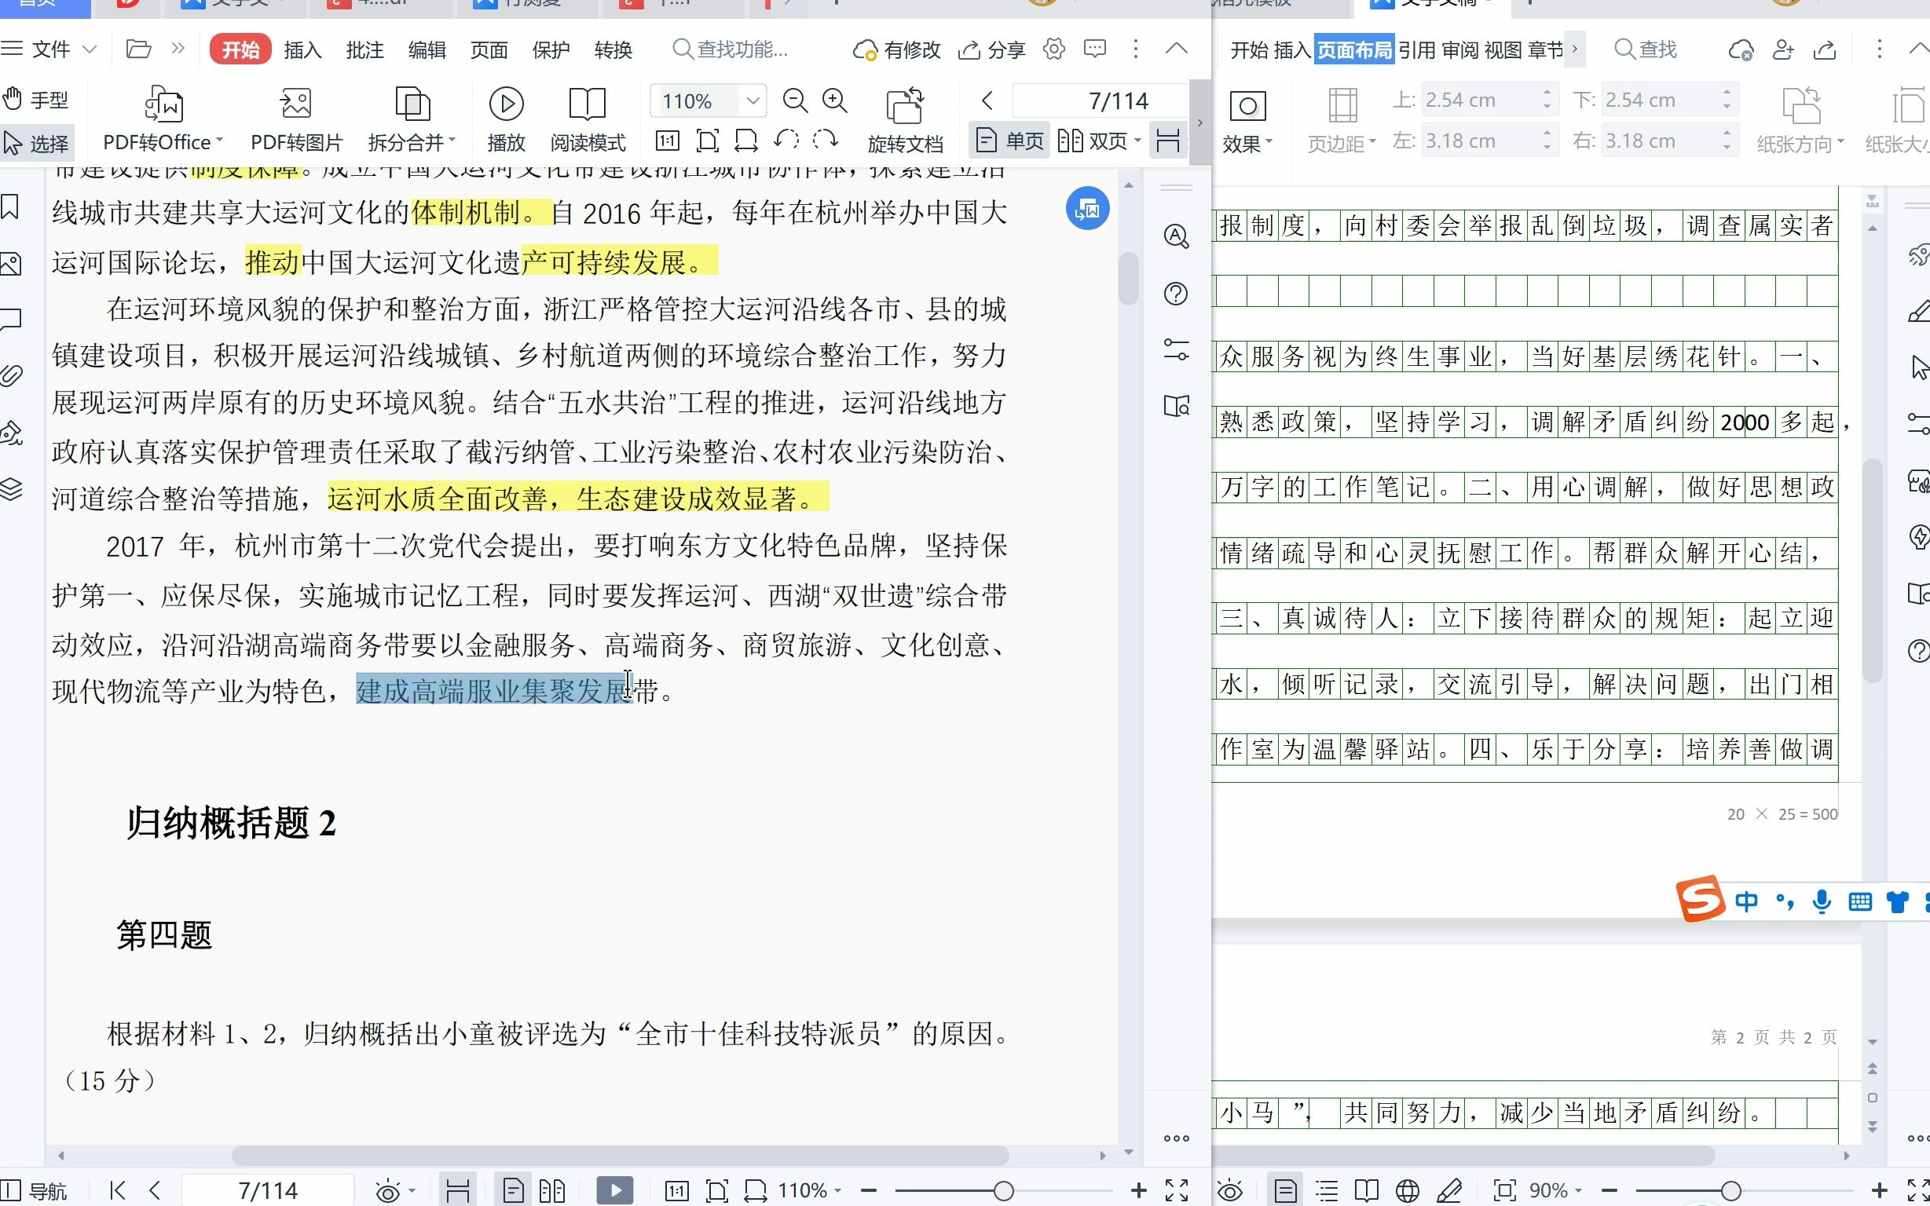Open the 110% zoom dropdown in toolbar
The height and width of the screenshot is (1206, 1930).
(x=752, y=101)
